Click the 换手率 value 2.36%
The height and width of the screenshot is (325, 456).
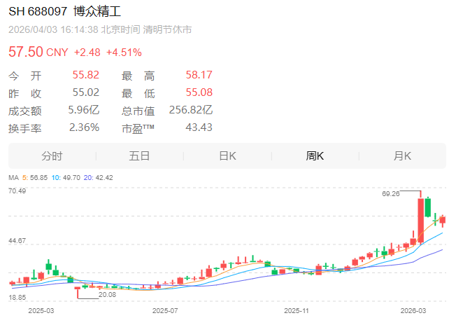85,127
